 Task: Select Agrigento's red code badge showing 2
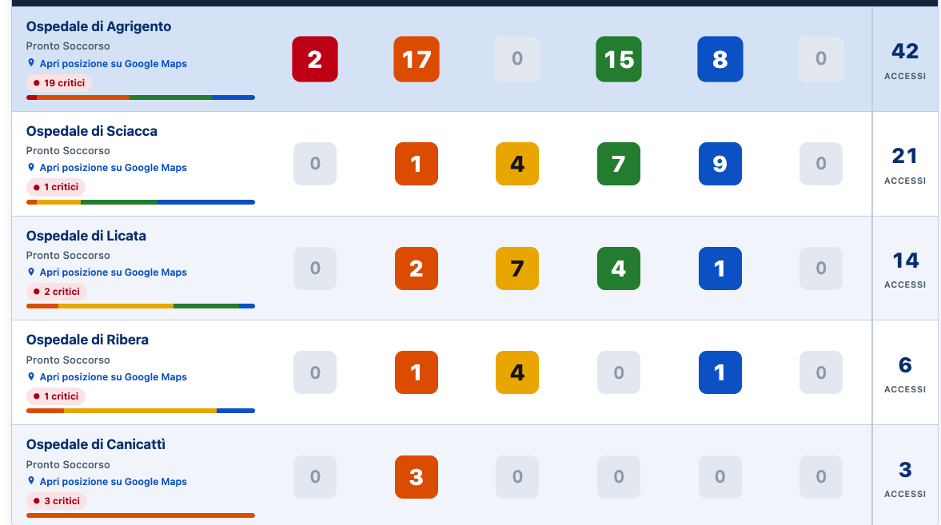315,59
